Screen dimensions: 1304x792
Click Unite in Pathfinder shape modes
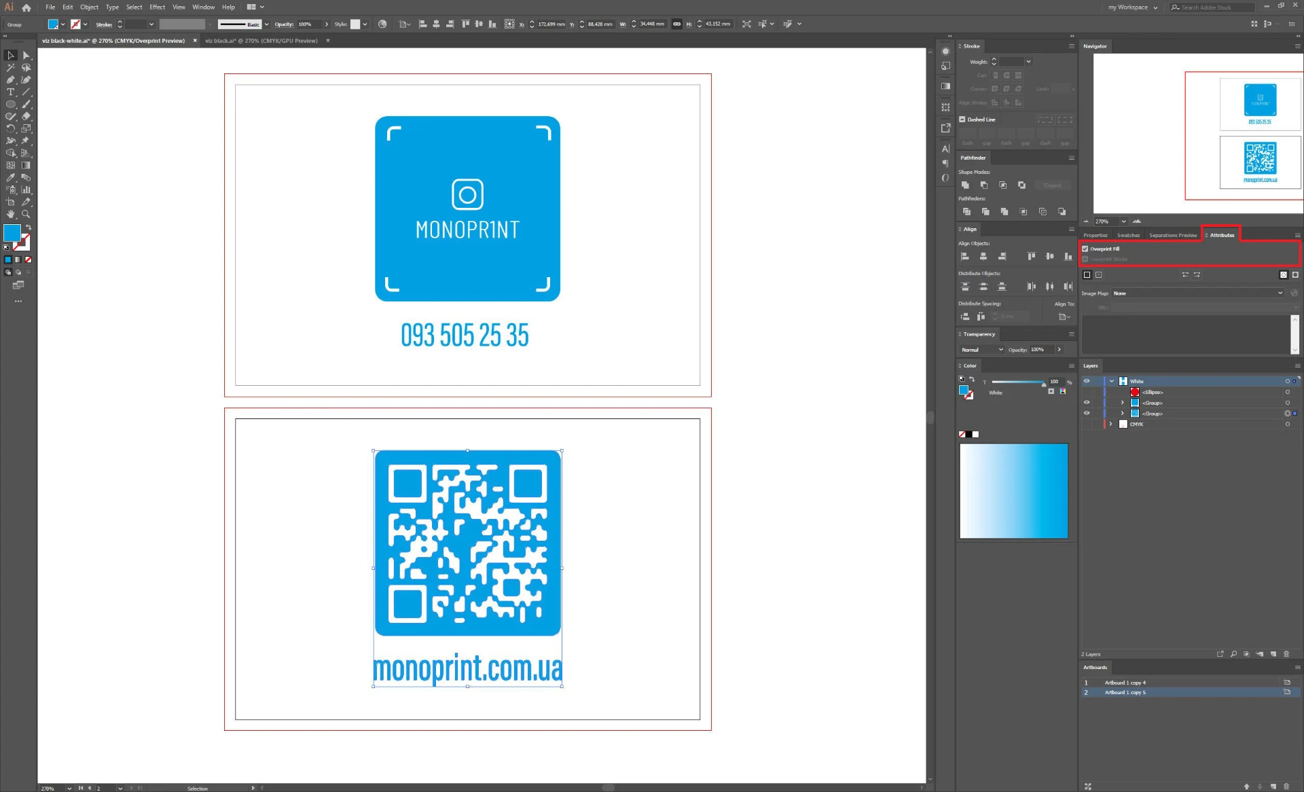[965, 185]
